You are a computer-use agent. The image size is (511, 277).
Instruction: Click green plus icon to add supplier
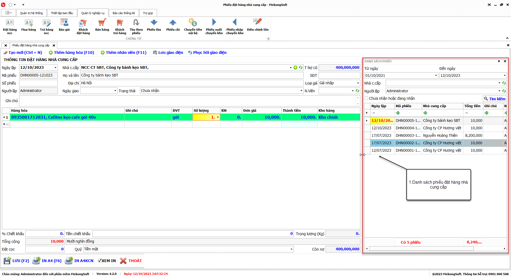[x=295, y=67]
